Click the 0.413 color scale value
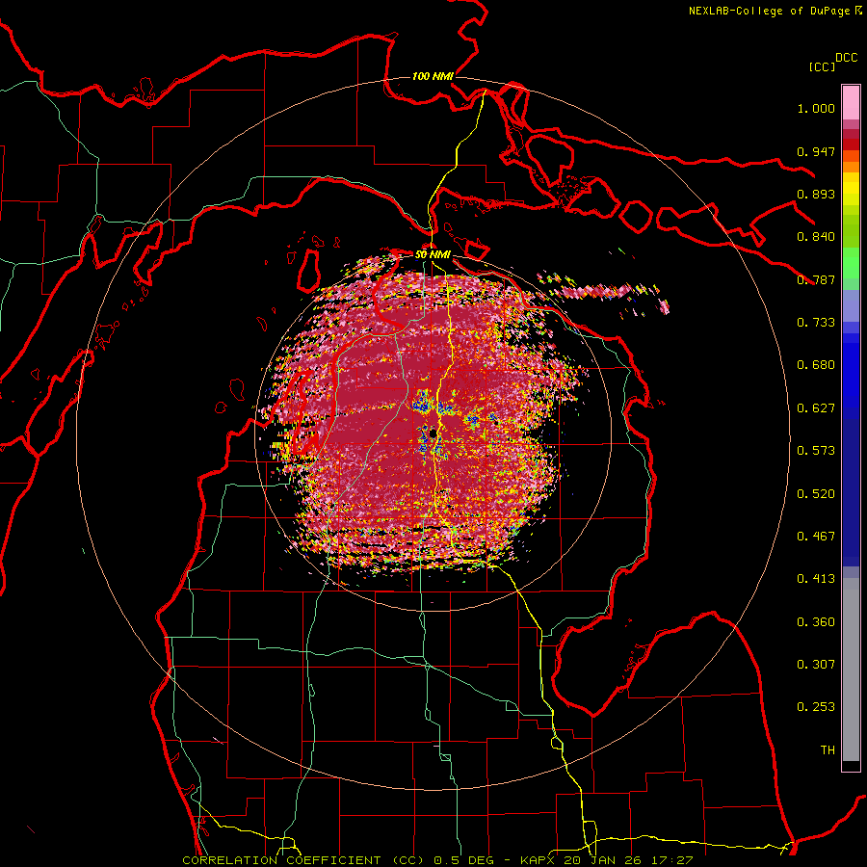This screenshot has width=867, height=867. click(x=816, y=579)
